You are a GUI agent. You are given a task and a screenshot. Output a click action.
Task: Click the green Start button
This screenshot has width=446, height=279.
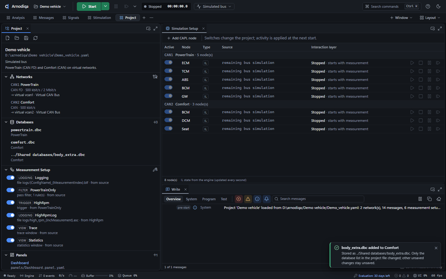click(x=89, y=7)
